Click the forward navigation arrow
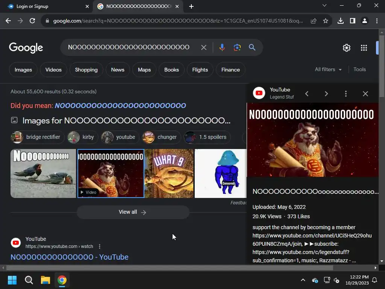Image resolution: width=385 pixels, height=289 pixels. pos(20,21)
